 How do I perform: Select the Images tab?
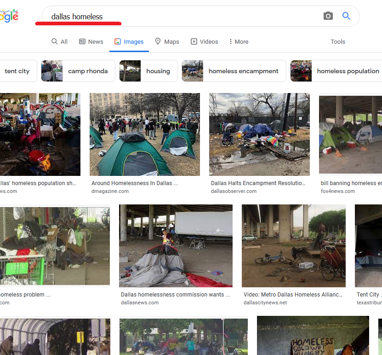point(129,41)
